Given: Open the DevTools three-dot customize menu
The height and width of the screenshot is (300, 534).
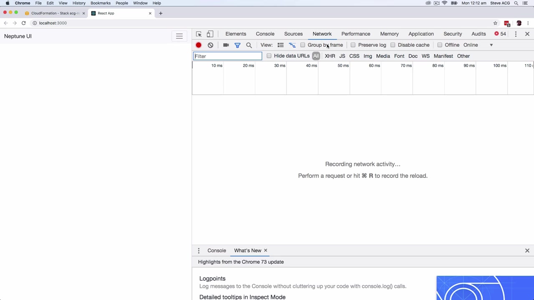Looking at the screenshot, I should tap(516, 34).
